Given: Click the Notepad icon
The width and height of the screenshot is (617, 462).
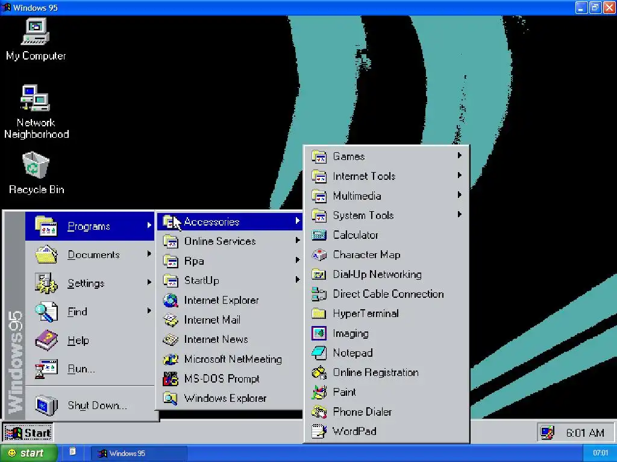Looking at the screenshot, I should coord(319,353).
